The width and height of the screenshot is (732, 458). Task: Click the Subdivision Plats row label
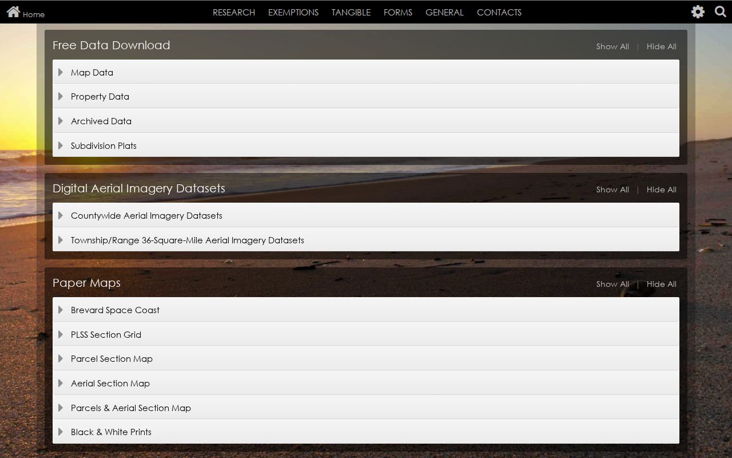pyautogui.click(x=104, y=145)
